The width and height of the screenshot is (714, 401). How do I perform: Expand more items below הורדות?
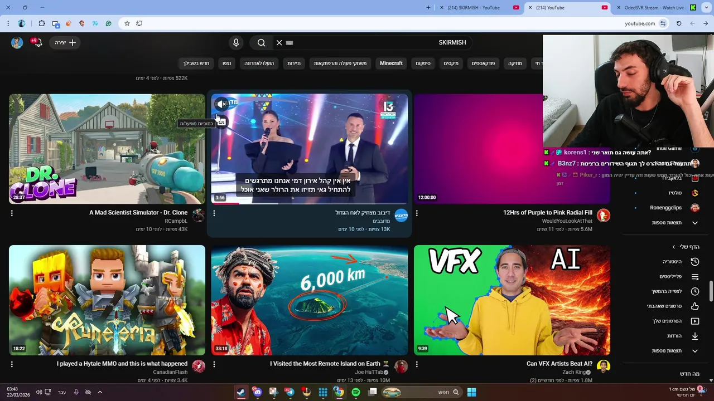667,351
